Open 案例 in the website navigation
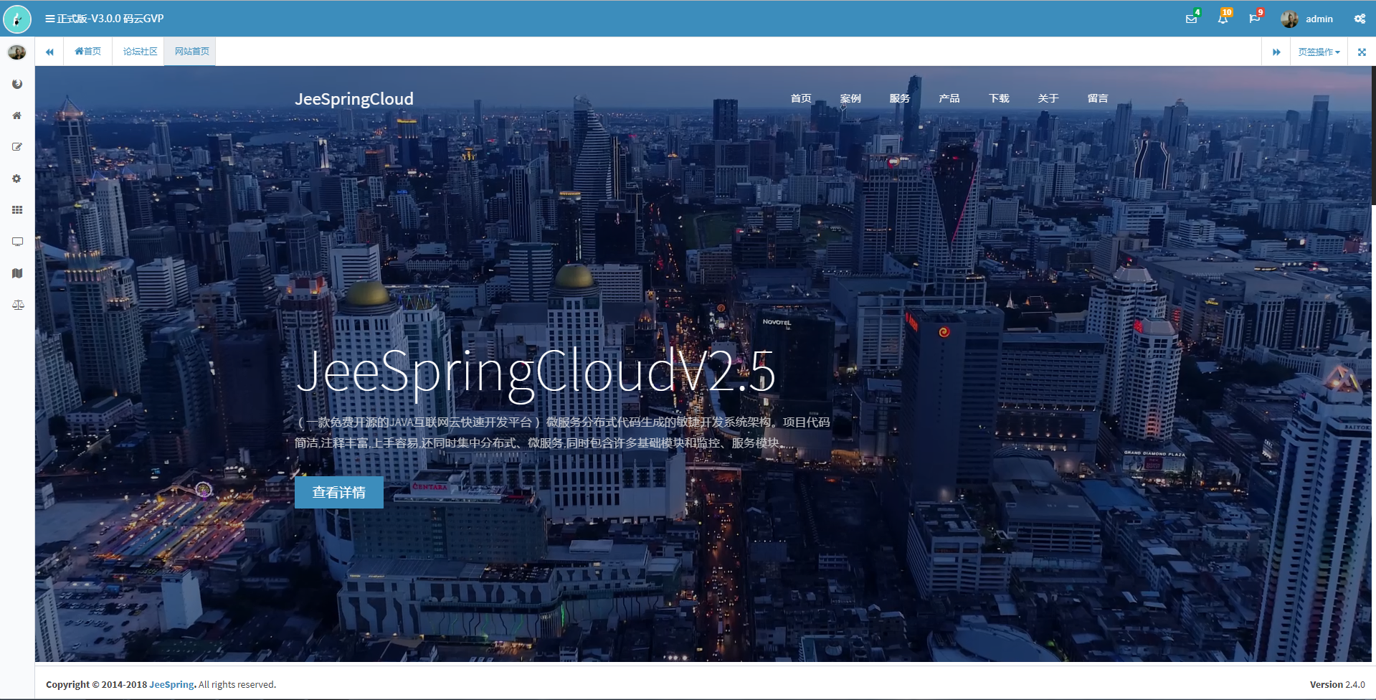This screenshot has width=1376, height=700. coord(850,98)
